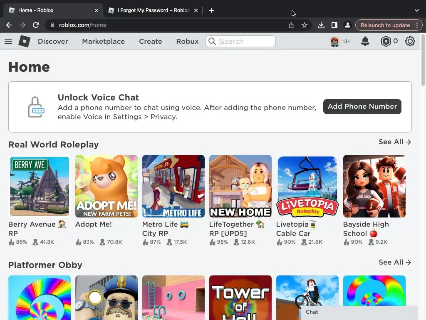Click the site lock icon in the address bar
The width and height of the screenshot is (426, 320).
[x=52, y=25]
